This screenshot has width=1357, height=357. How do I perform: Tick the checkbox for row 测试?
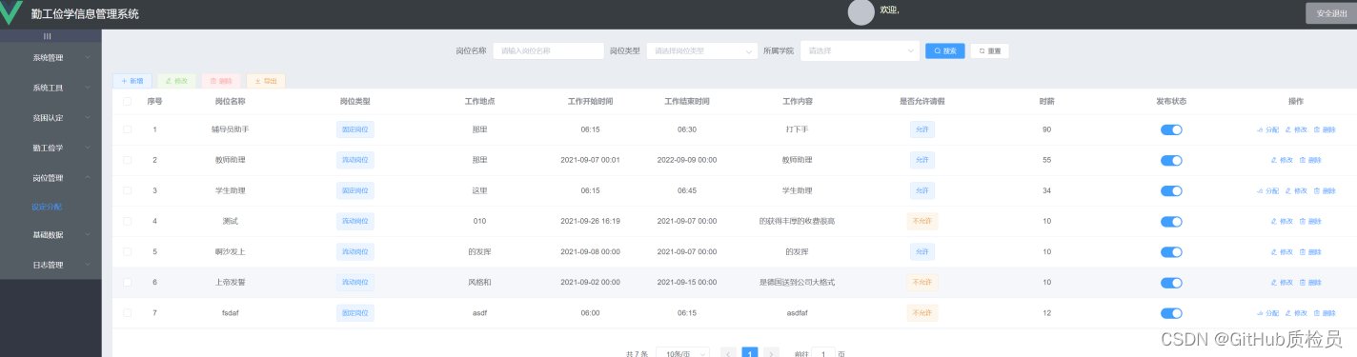(127, 221)
